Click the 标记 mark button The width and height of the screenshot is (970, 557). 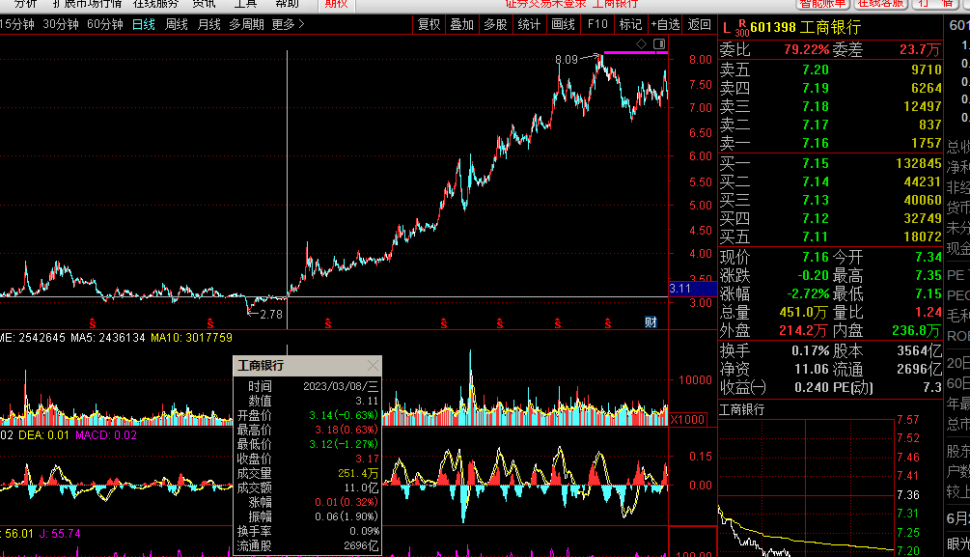pos(630,24)
